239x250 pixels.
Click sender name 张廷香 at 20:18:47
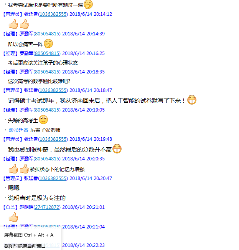[31, 90]
